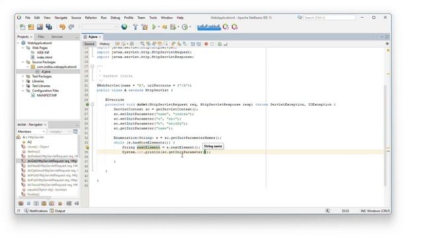Click the Build Project hammer icon

(x=135, y=26)
